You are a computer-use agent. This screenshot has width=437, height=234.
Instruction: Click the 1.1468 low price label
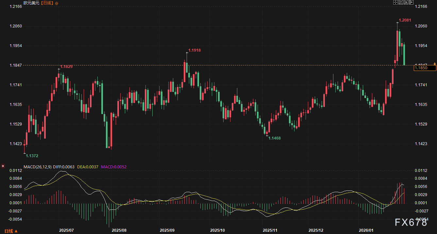pyautogui.click(x=274, y=138)
